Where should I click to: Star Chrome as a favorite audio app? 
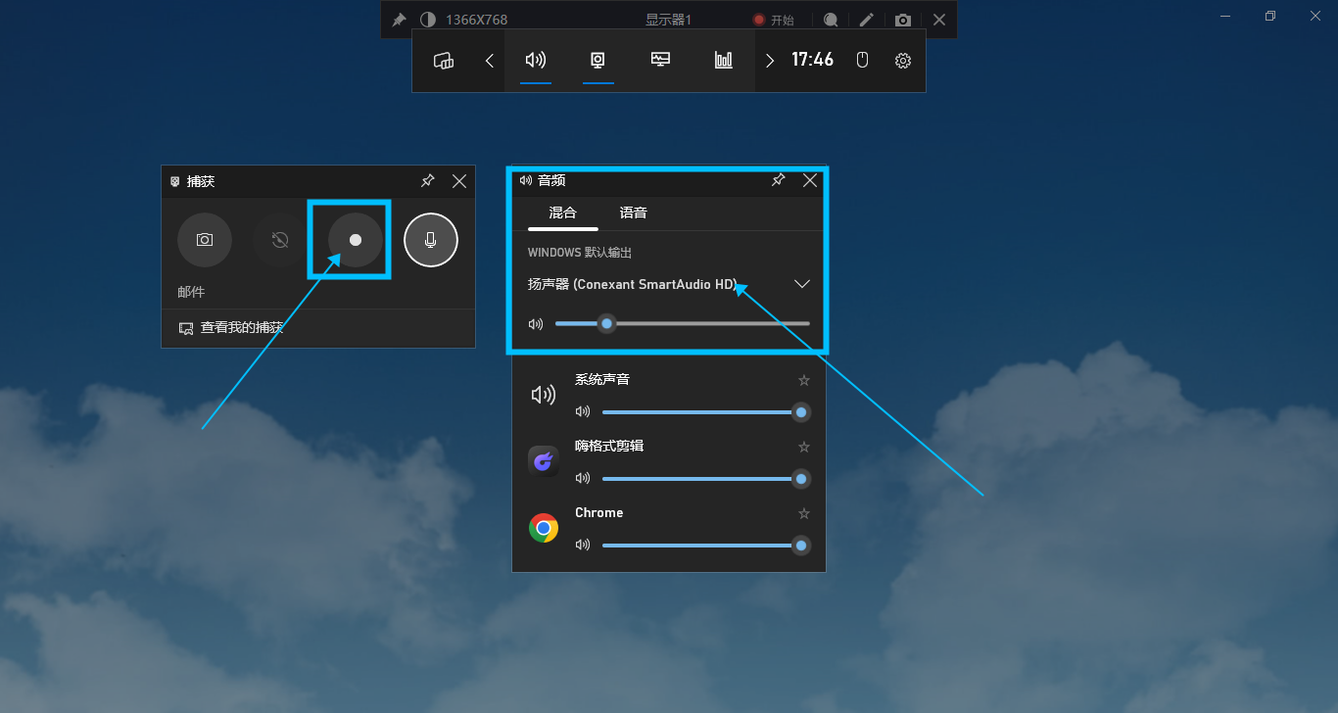pyautogui.click(x=803, y=513)
